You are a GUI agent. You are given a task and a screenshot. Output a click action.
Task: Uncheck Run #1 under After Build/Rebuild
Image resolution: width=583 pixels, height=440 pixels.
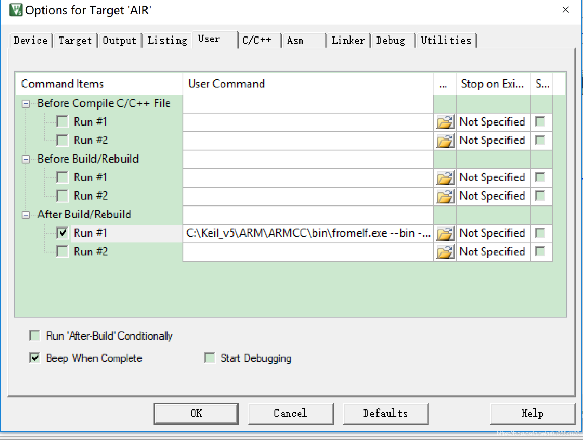click(62, 233)
